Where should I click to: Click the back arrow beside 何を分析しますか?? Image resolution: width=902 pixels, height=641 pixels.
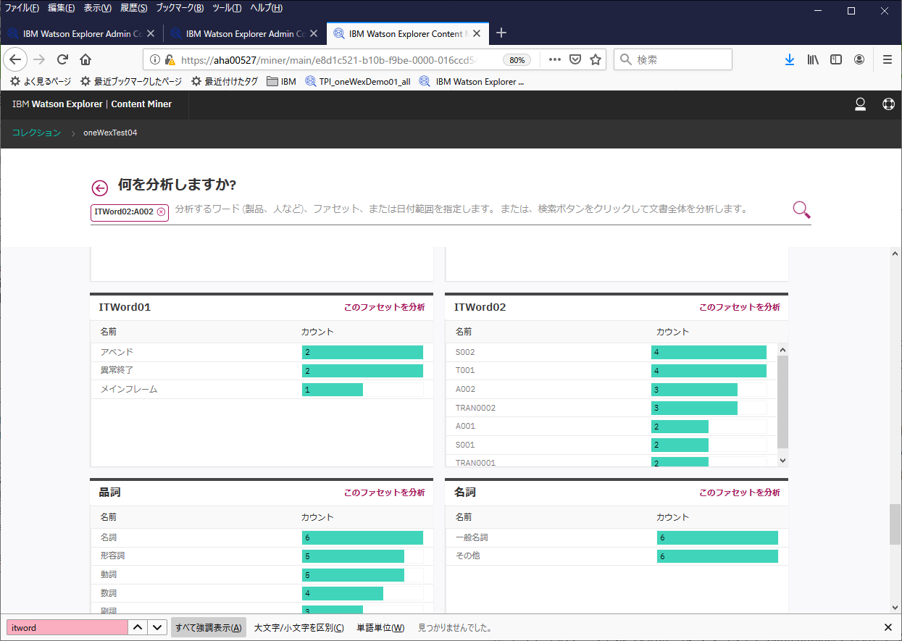pyautogui.click(x=100, y=188)
